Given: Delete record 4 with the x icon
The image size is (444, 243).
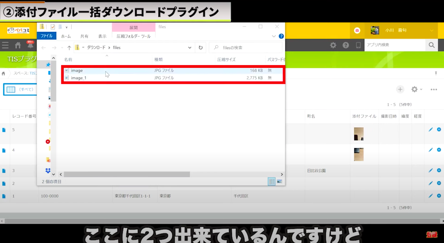Looking at the screenshot, I should 439,150.
